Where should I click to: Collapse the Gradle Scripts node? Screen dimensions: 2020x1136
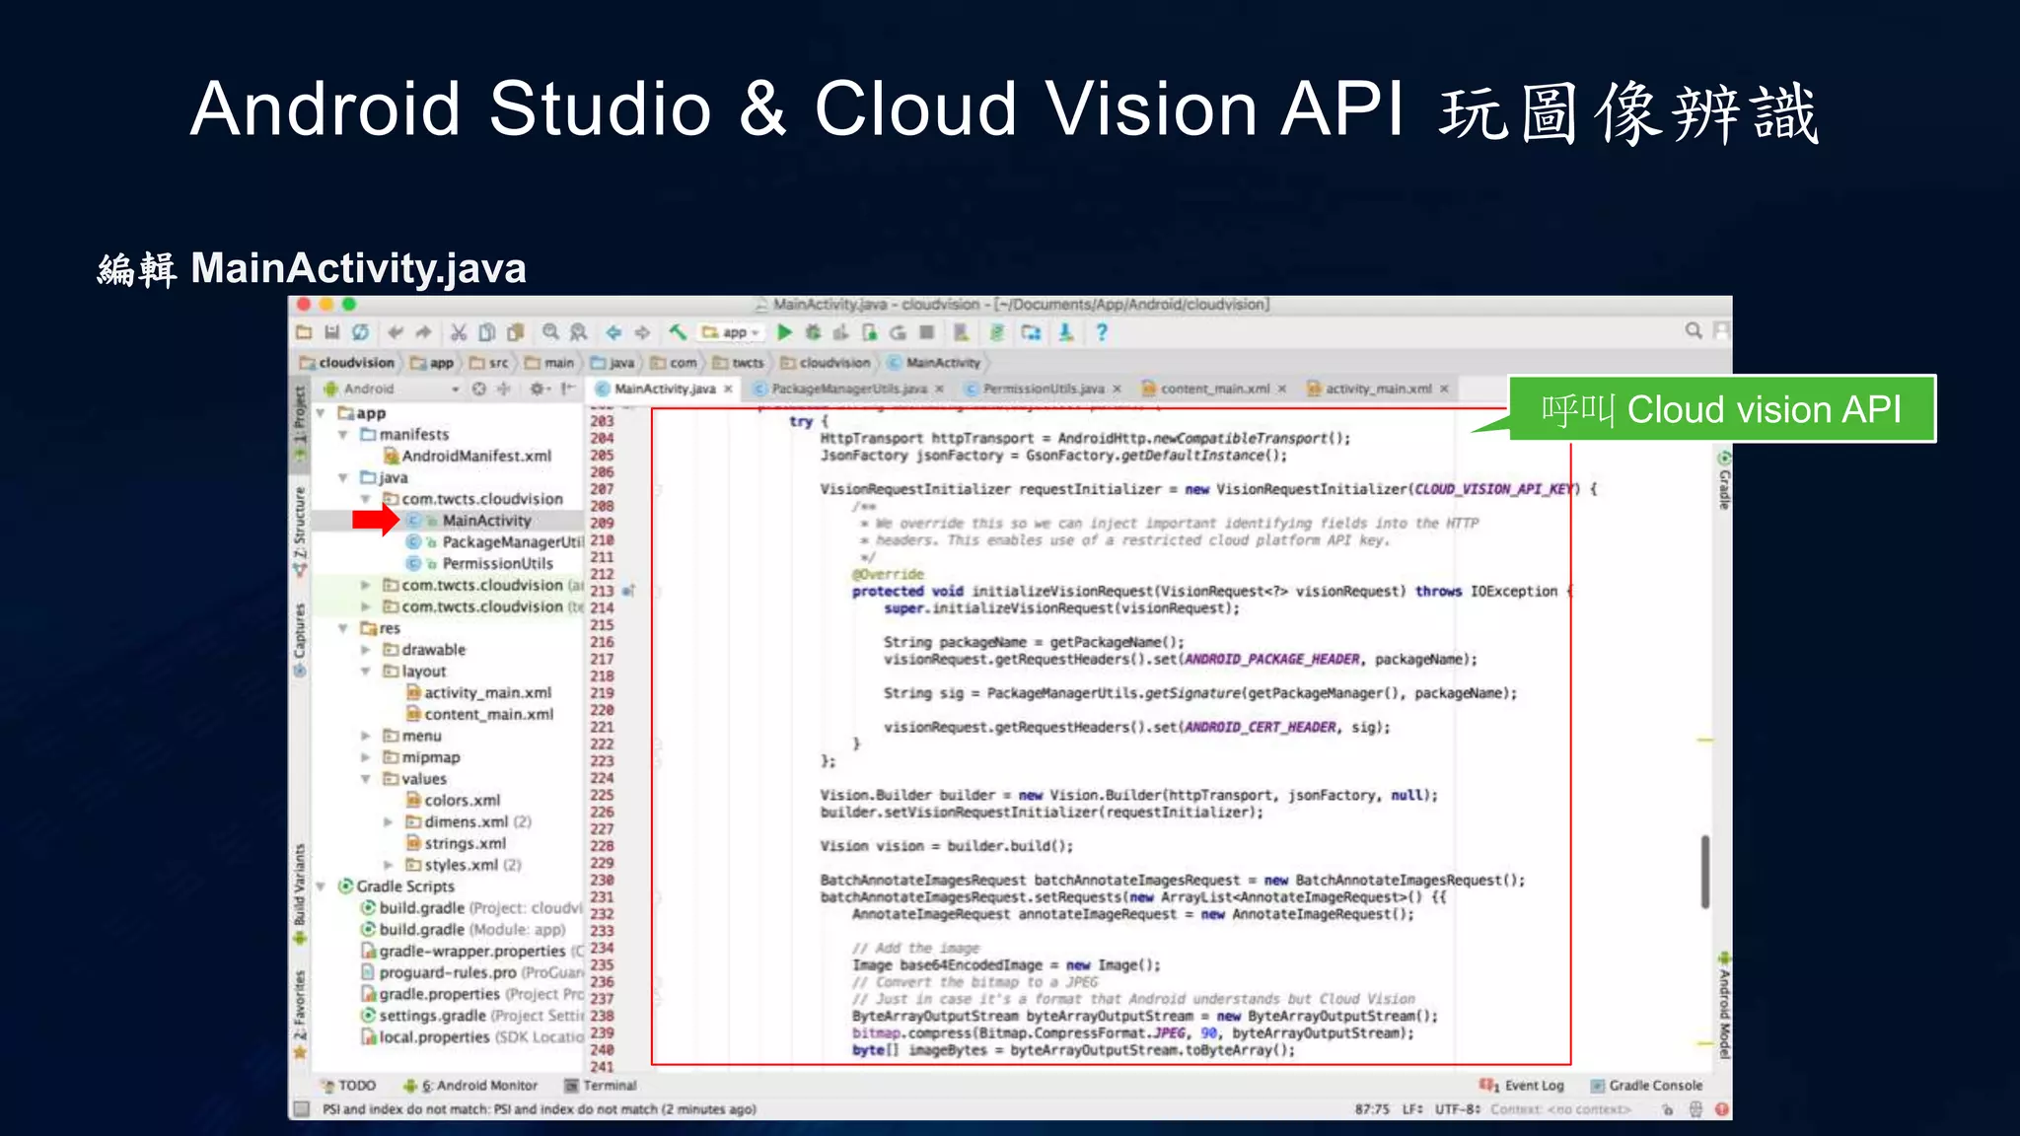(322, 887)
